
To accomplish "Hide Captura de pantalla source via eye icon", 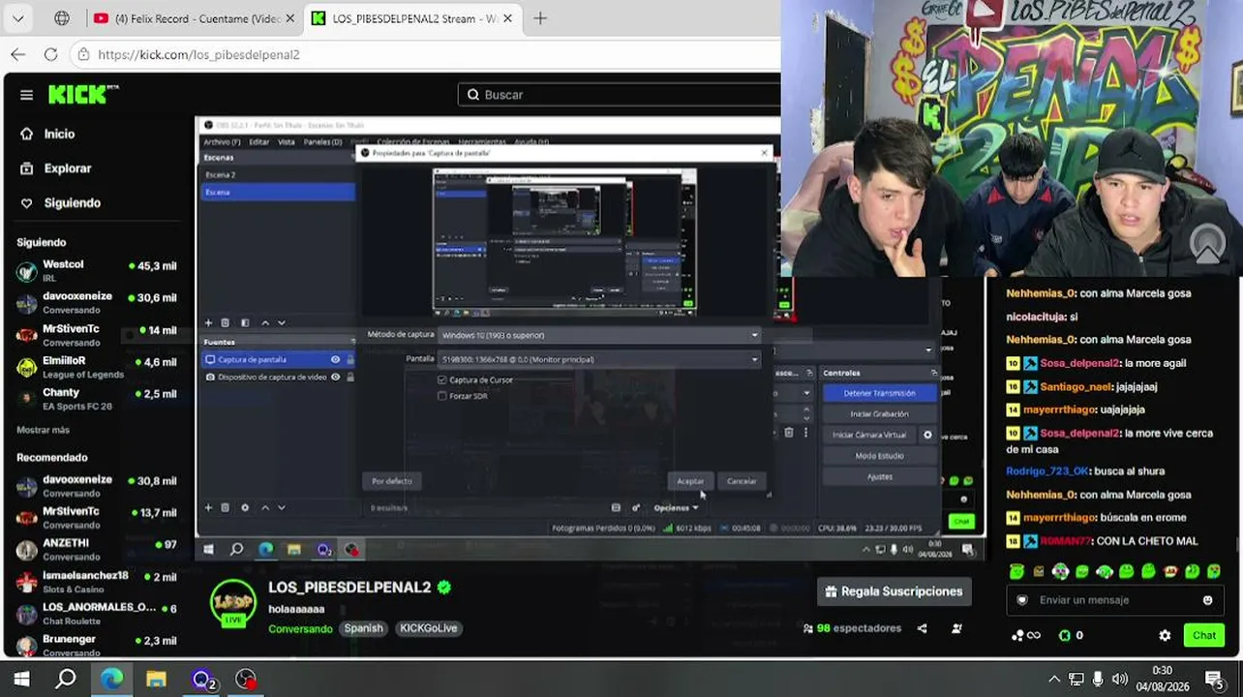I will [x=335, y=359].
